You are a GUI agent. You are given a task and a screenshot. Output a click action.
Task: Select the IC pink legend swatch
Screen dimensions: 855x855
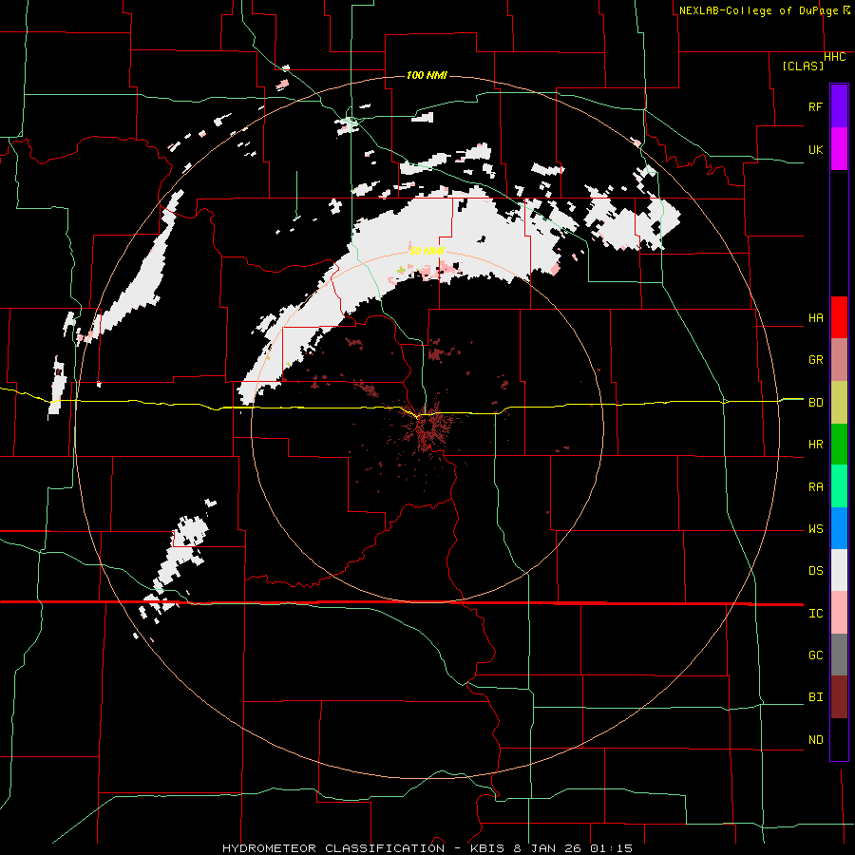[839, 613]
